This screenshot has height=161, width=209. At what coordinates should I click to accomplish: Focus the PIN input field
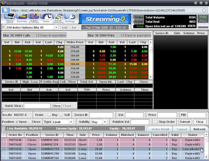click(x=197, y=115)
